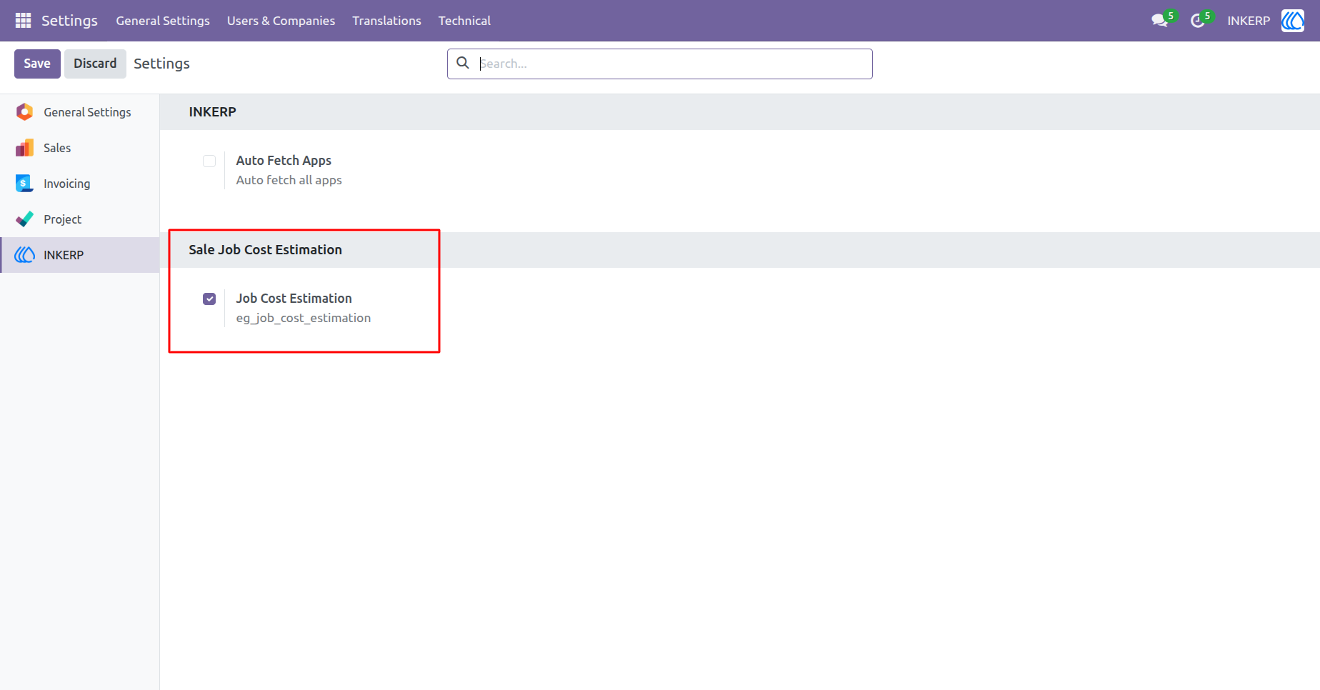The image size is (1320, 690).
Task: Open the activities clock icon
Action: click(x=1198, y=21)
